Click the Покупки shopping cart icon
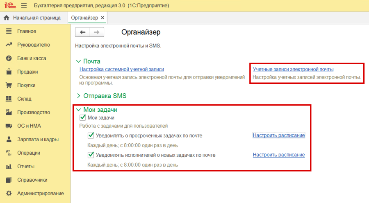The width and height of the screenshot is (369, 203). pos(9,85)
